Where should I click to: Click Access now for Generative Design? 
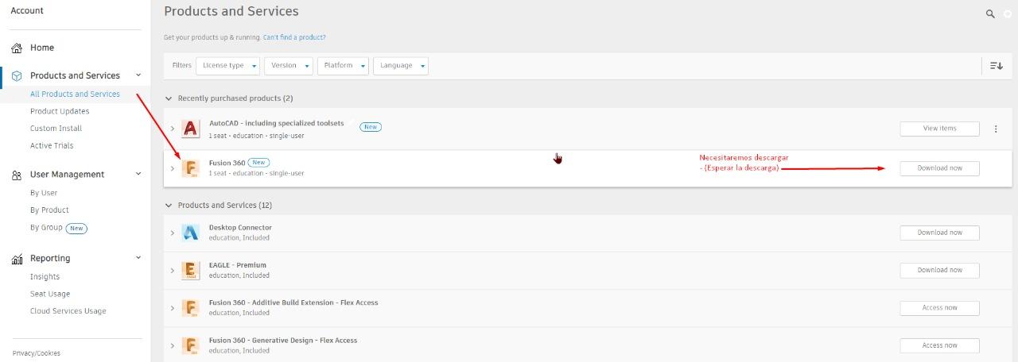pos(939,345)
